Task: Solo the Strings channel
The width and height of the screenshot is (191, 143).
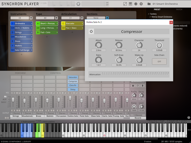Action: coord(18,110)
